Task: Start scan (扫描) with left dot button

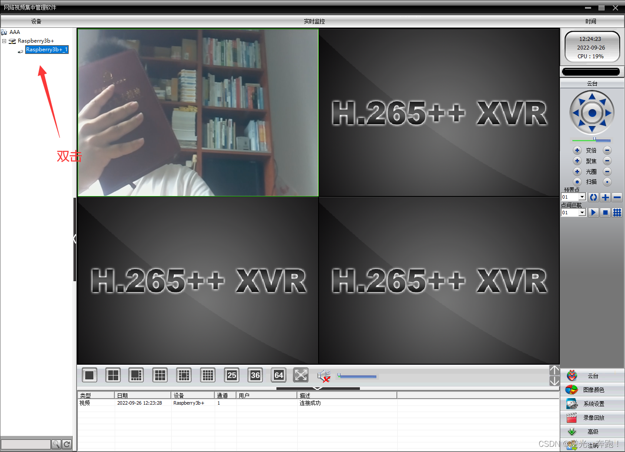Action: click(x=577, y=182)
